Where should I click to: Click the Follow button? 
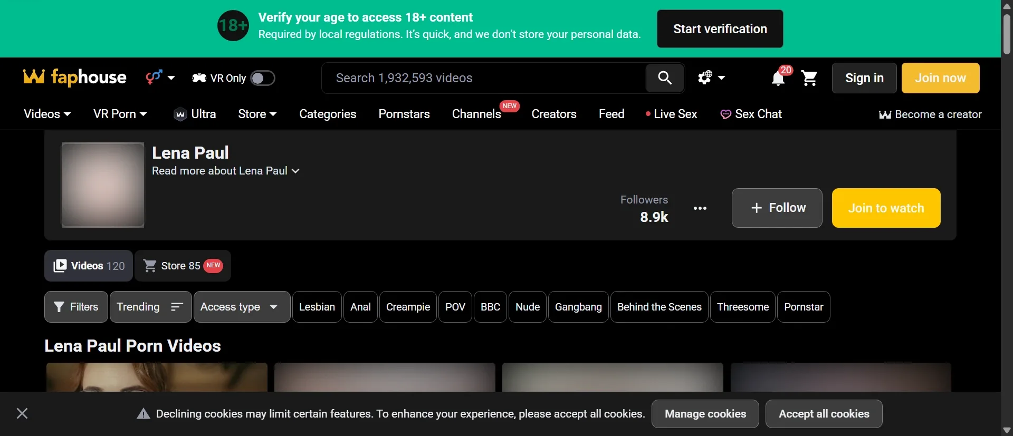[777, 208]
